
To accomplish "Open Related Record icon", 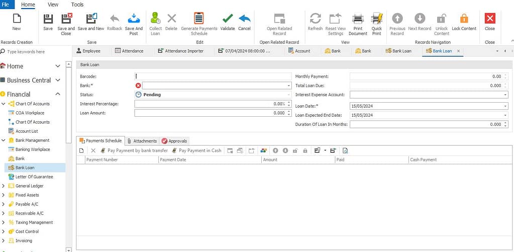I will tap(280, 19).
